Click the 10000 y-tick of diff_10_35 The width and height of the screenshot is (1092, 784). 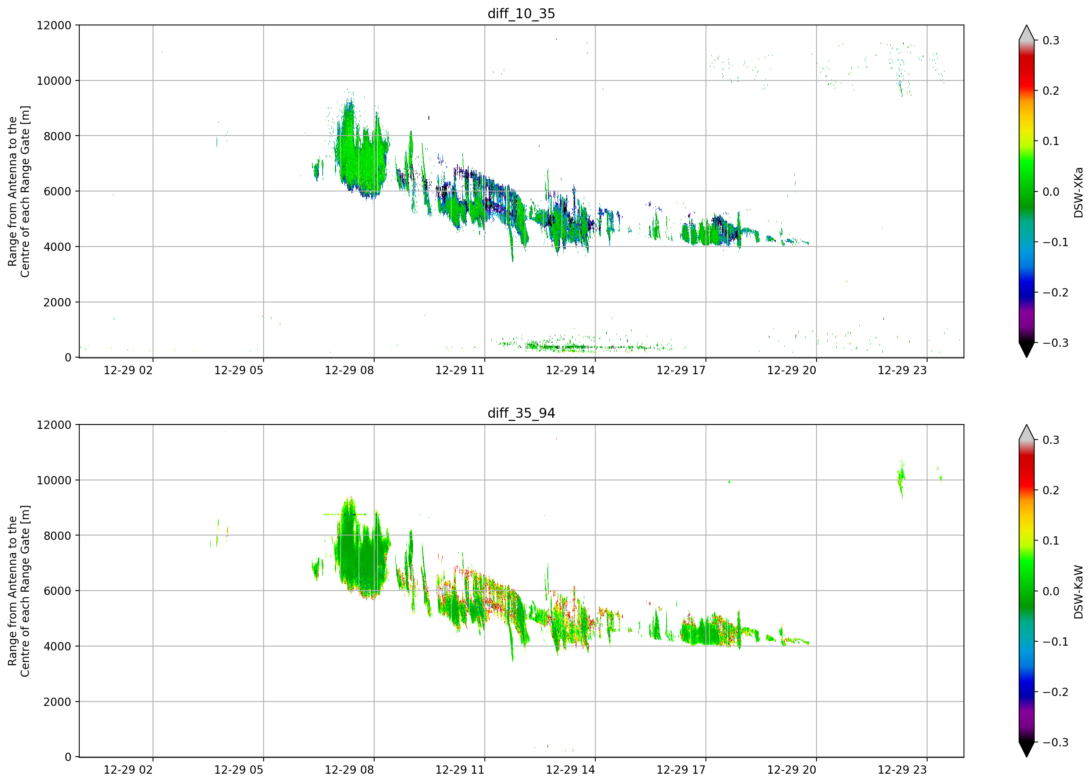[x=54, y=81]
